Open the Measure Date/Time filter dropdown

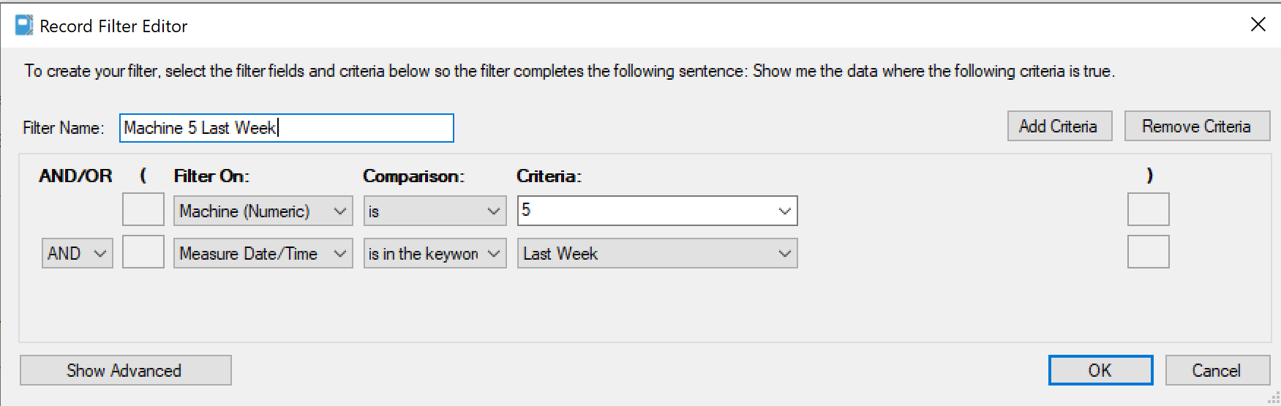click(263, 254)
